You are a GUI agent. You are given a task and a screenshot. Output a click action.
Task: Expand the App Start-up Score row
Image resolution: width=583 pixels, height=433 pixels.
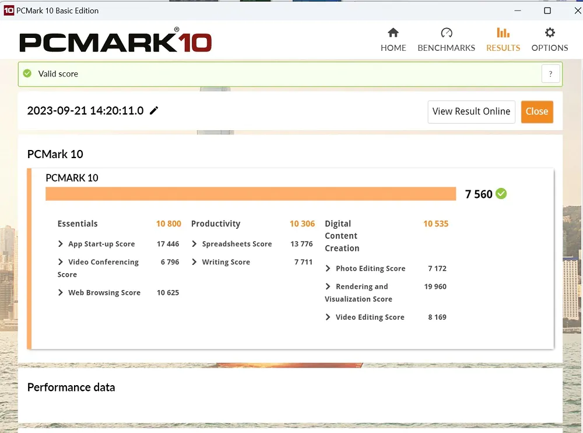(x=60, y=243)
